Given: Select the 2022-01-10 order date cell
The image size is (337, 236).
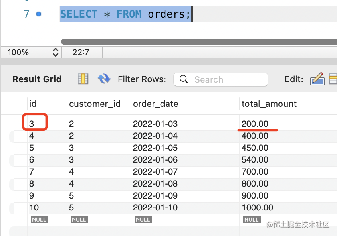Looking at the screenshot, I should pos(155,208).
